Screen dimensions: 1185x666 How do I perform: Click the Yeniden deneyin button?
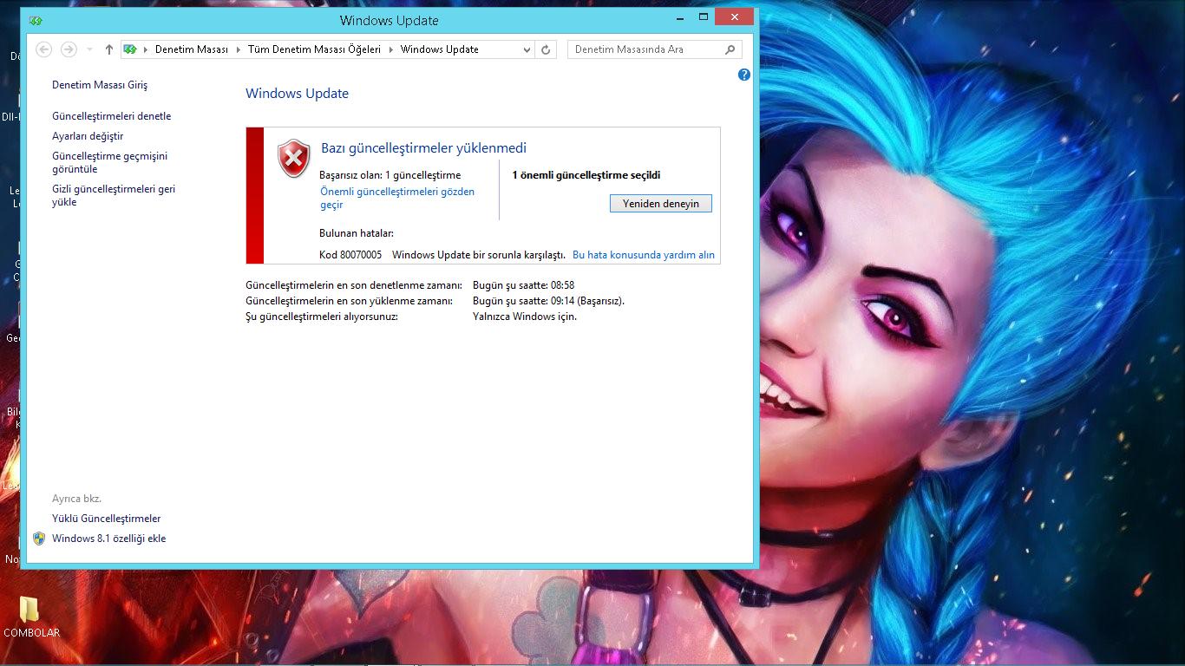click(x=661, y=204)
